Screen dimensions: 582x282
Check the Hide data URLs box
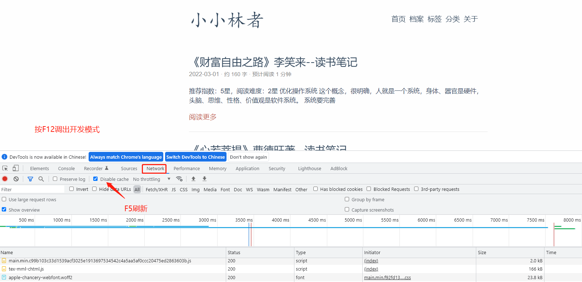click(94, 189)
